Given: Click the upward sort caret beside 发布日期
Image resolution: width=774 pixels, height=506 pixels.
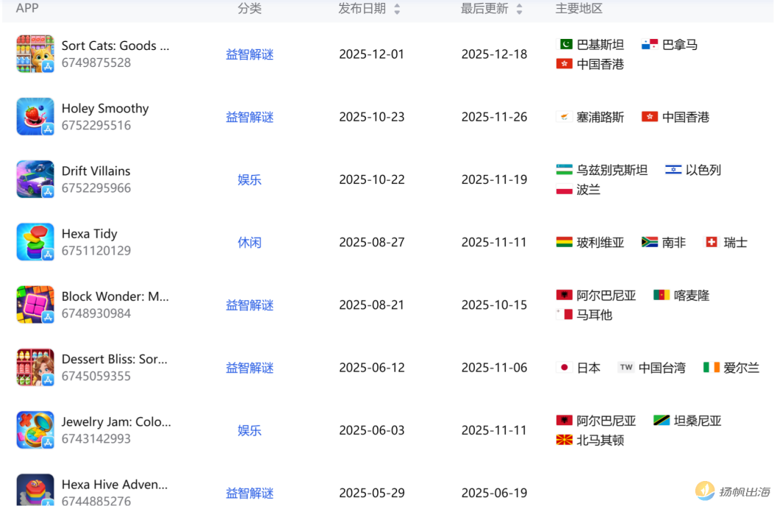Looking at the screenshot, I should 396,7.
